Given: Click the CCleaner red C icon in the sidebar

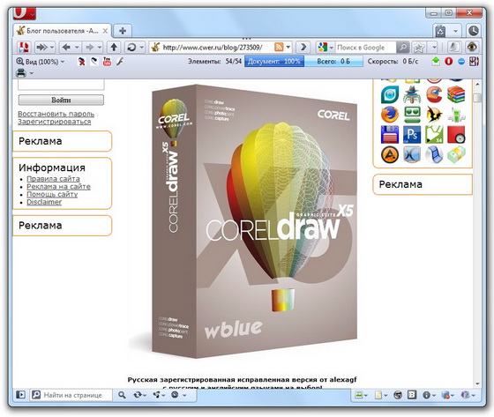Looking at the screenshot, I should click(434, 94).
